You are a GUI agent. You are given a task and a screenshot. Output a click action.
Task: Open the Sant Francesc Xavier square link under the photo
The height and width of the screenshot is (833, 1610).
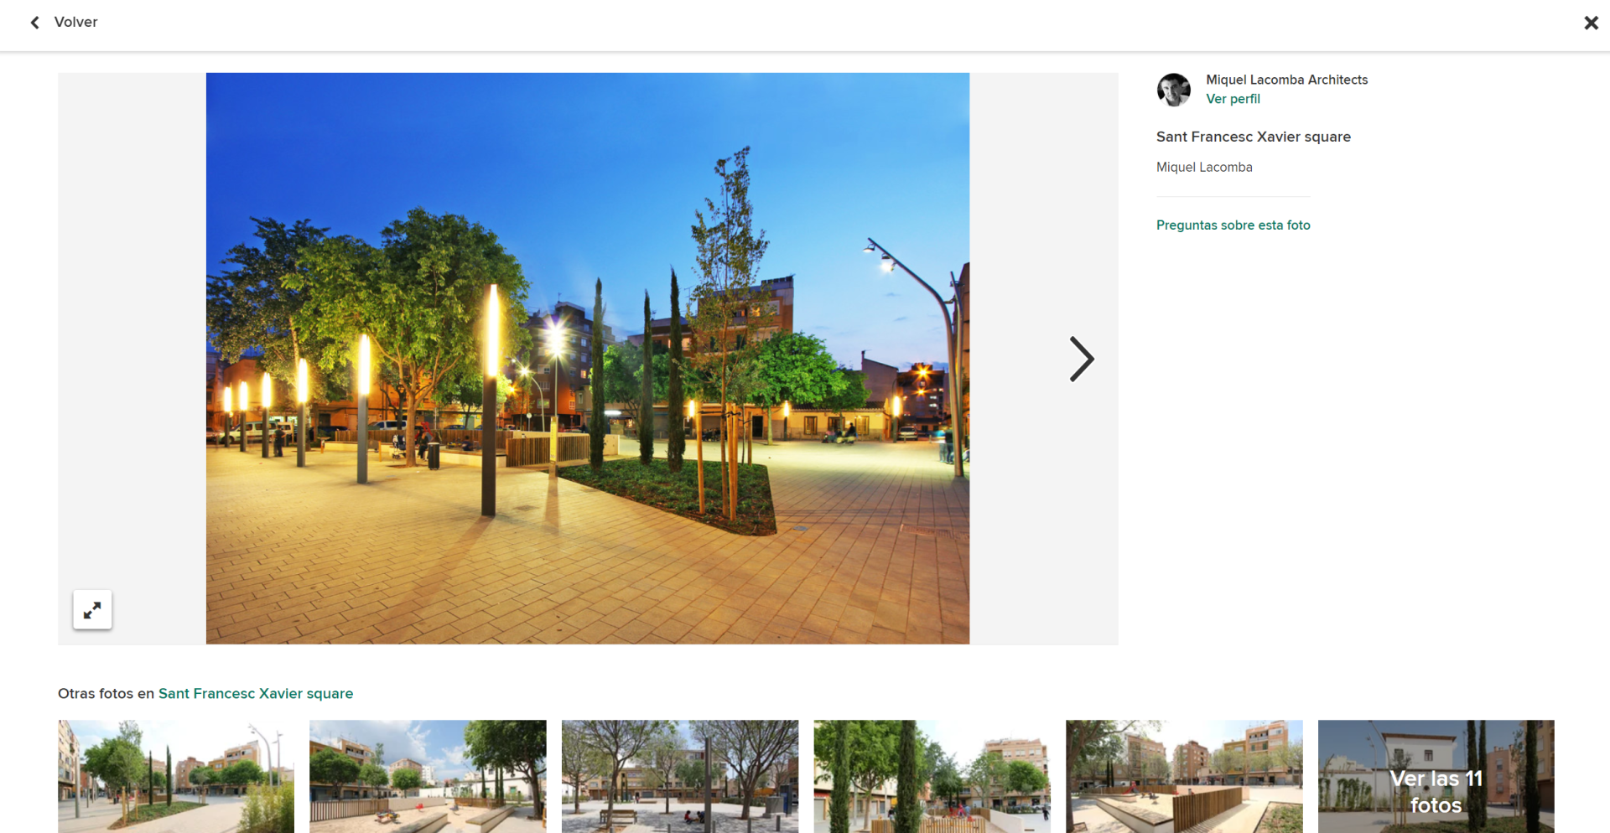pos(256,694)
